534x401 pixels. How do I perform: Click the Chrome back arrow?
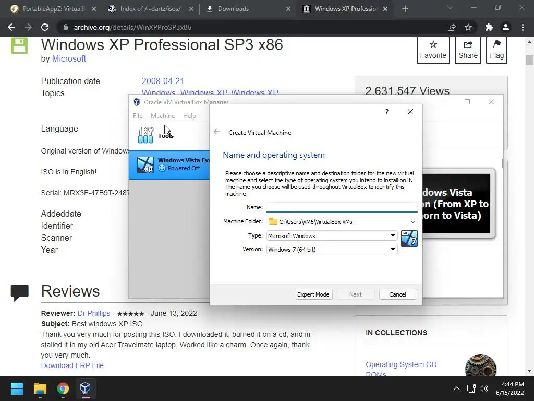(x=11, y=27)
